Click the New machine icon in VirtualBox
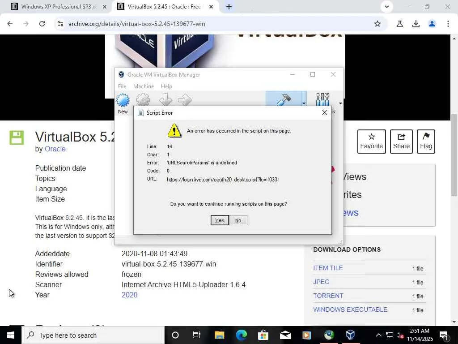This screenshot has width=458, height=344. point(123,100)
